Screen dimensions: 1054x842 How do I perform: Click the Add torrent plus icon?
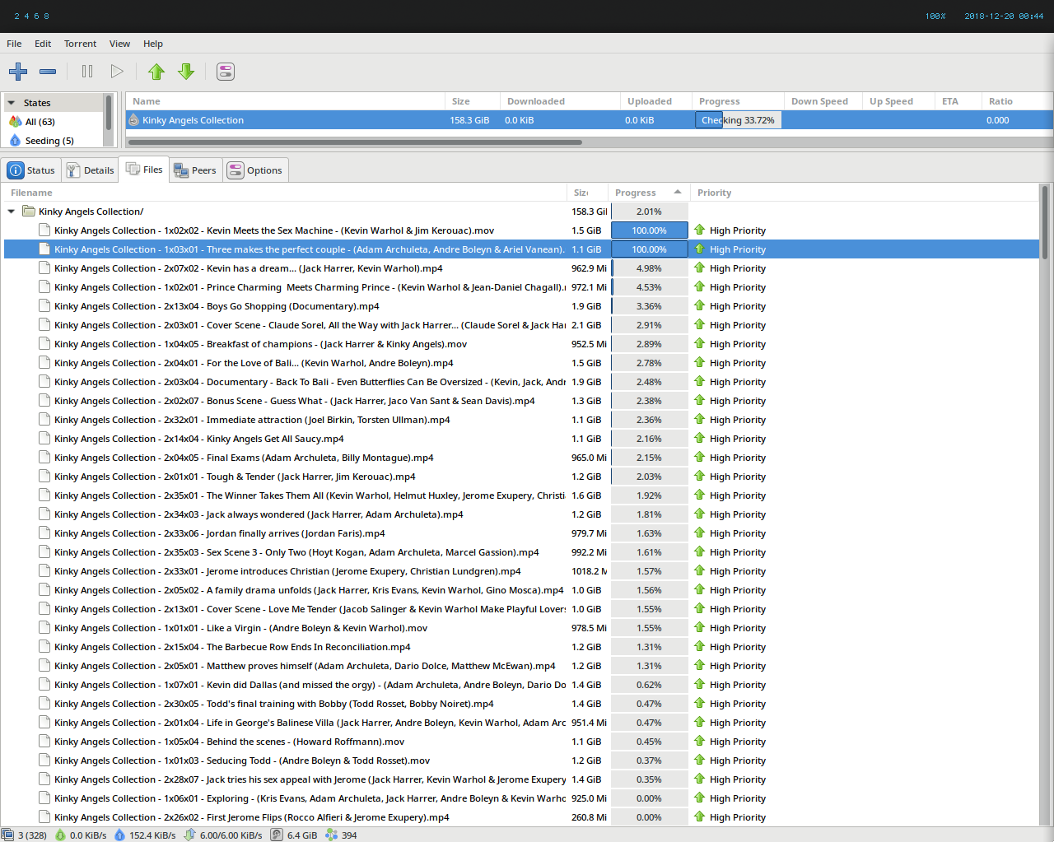coord(18,72)
